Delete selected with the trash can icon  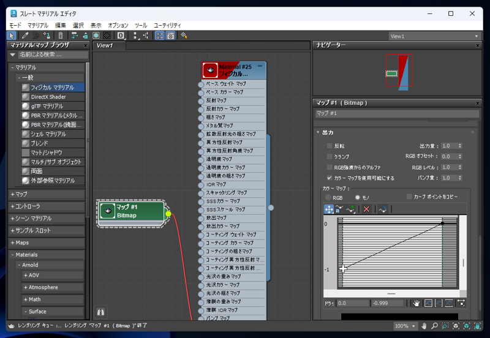61,36
